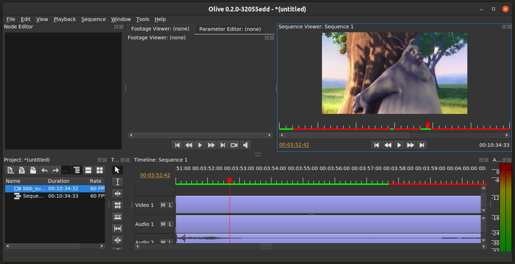Lock the Video 1 track
Viewport: 515px width, 264px height.
[170, 205]
